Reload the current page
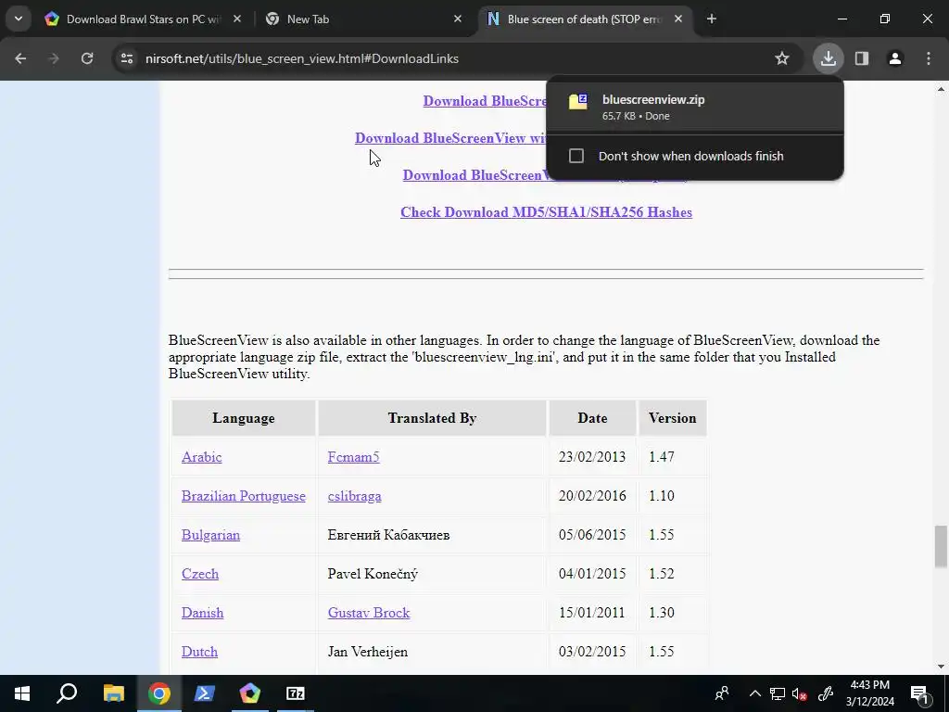This screenshot has width=949, height=712. tap(87, 58)
